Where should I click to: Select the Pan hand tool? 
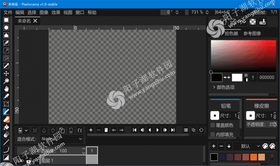pos(6,89)
